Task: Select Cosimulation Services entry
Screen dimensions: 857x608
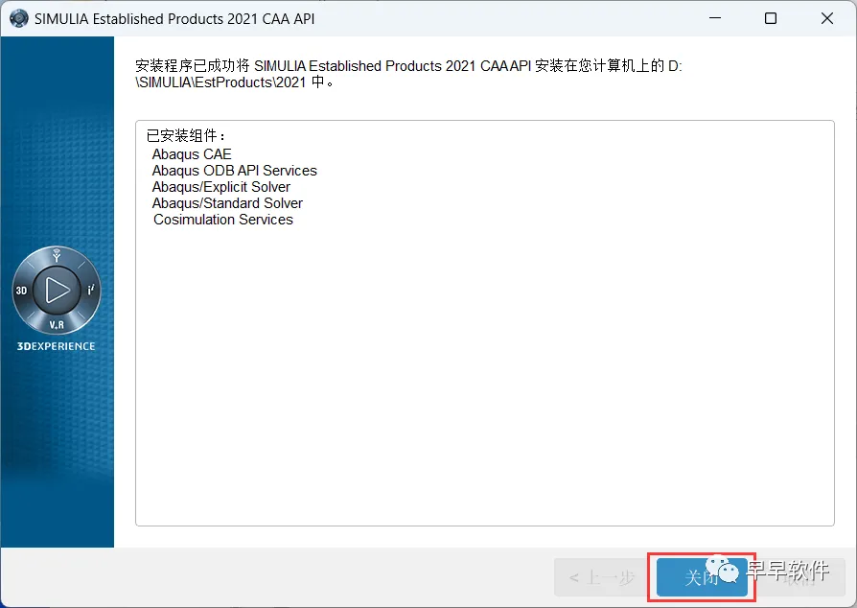Action: tap(223, 220)
